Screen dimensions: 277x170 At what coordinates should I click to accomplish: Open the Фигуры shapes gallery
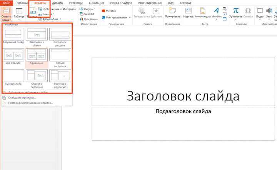click(87, 9)
